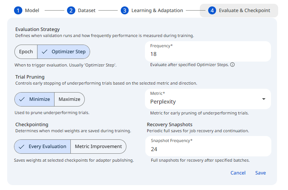Select Optimizer Step evaluation strategy
Screen dimensions: 288x190
coord(64,52)
